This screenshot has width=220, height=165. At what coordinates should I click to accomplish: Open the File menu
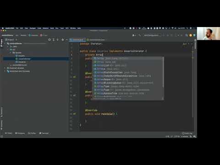[17, 28]
